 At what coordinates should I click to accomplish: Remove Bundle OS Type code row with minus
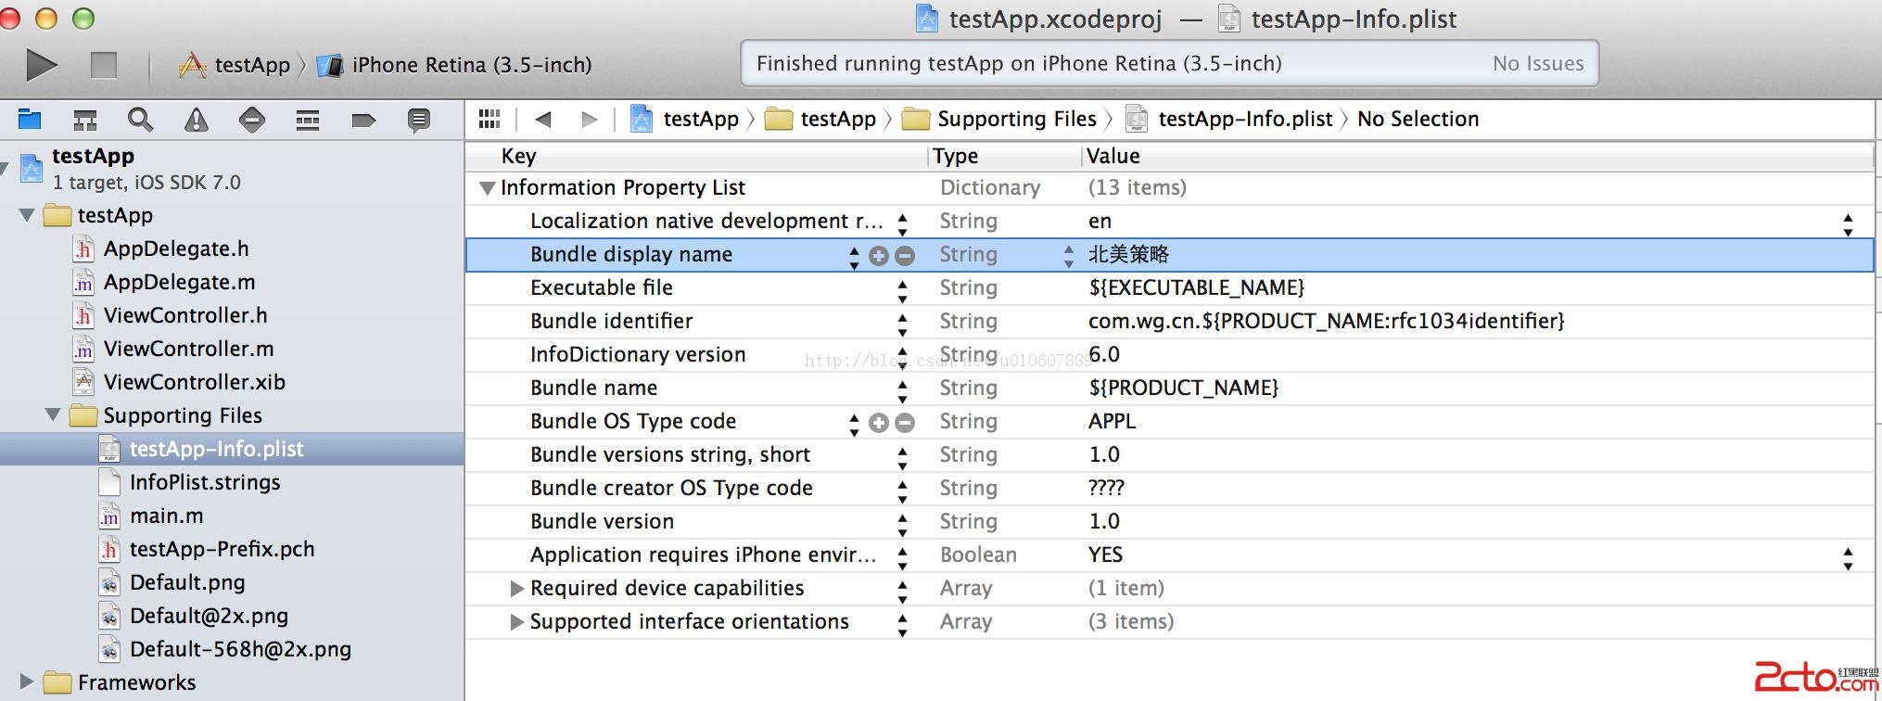click(905, 423)
